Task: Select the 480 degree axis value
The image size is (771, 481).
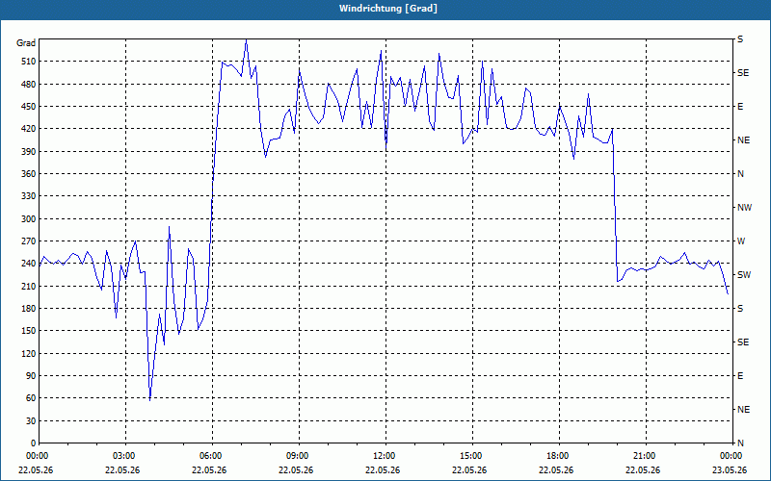Action: pyautogui.click(x=29, y=84)
